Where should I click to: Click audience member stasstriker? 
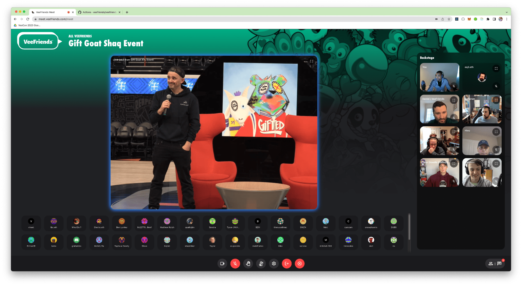click(x=190, y=242)
